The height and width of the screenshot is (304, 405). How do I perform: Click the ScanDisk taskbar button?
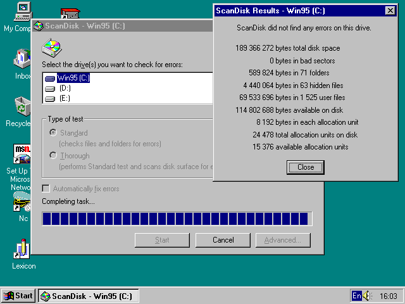(88, 296)
